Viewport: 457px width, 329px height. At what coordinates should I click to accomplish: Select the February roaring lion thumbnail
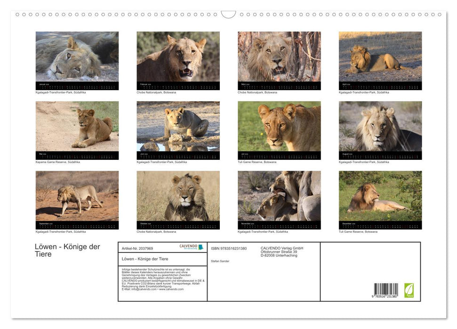(178, 56)
